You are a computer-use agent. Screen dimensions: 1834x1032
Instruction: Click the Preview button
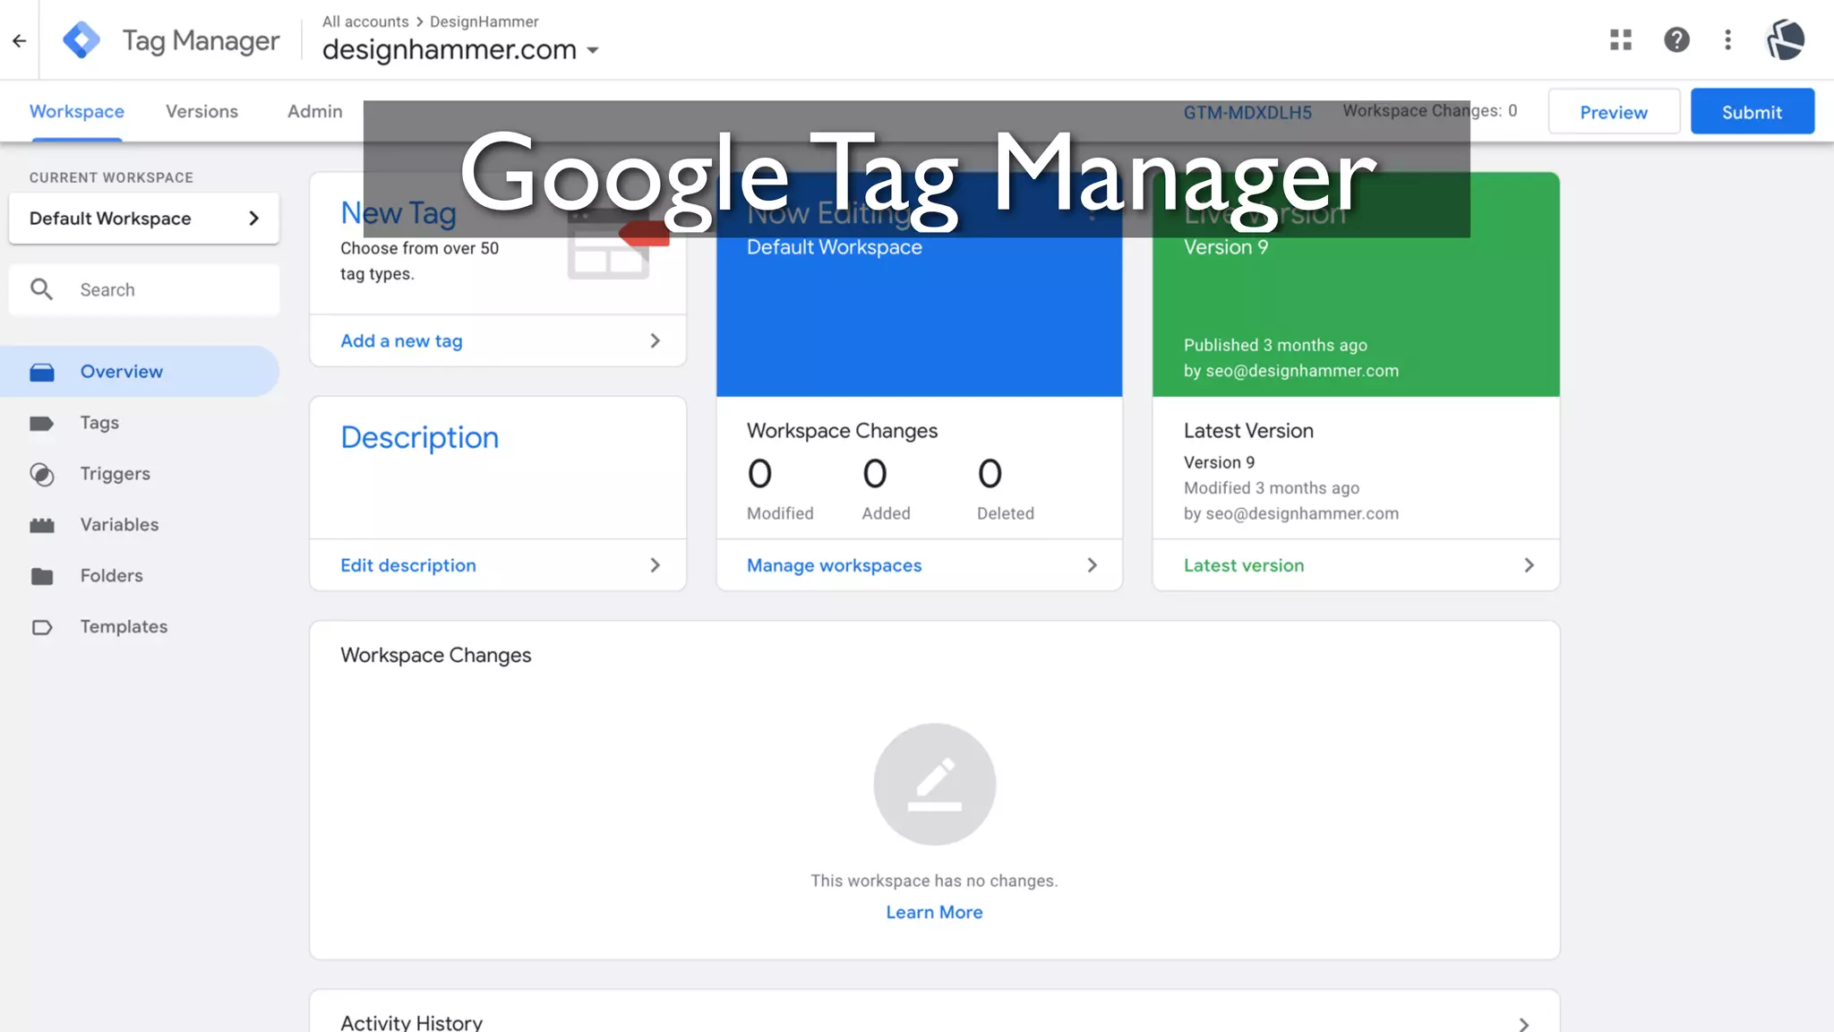pos(1614,112)
